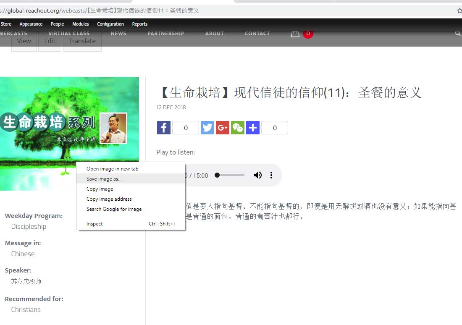Mute the audio player volume
This screenshot has width=462, height=325.
tap(257, 175)
